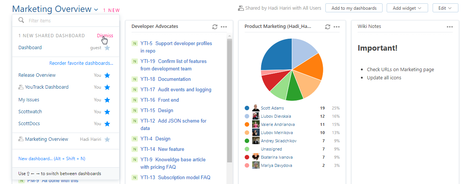Switch to YouTrack Dashboard
Screen dimensions: 464x184
point(47,87)
